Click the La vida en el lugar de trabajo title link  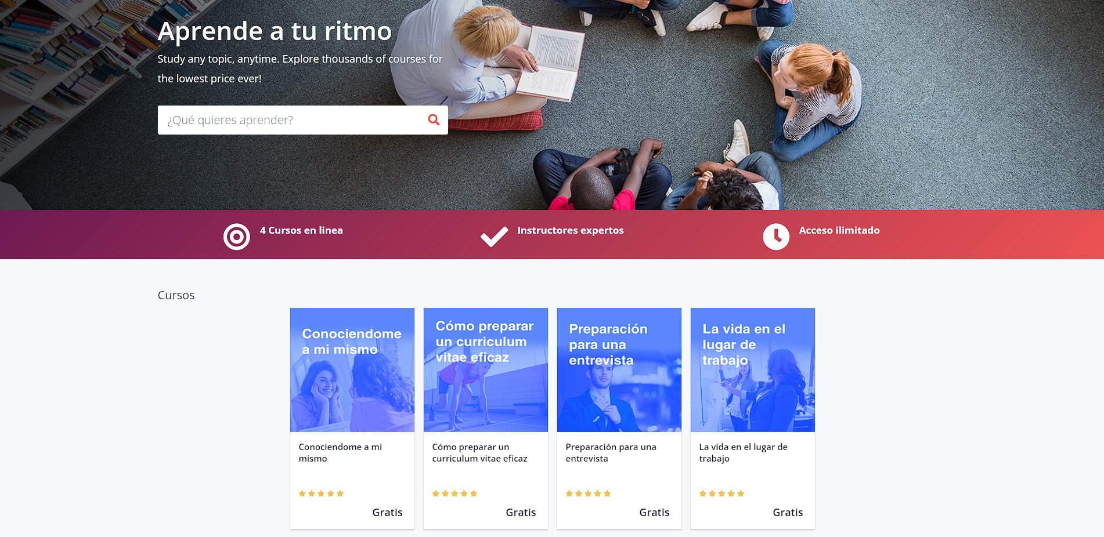click(743, 452)
